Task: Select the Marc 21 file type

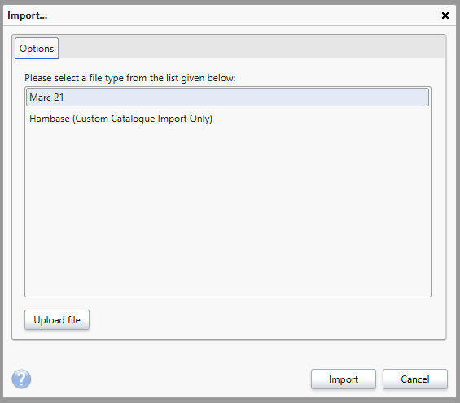Action: pos(227,97)
